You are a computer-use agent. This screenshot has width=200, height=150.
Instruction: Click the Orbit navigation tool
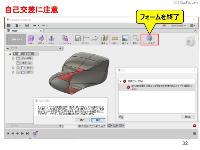click(x=80, y=126)
